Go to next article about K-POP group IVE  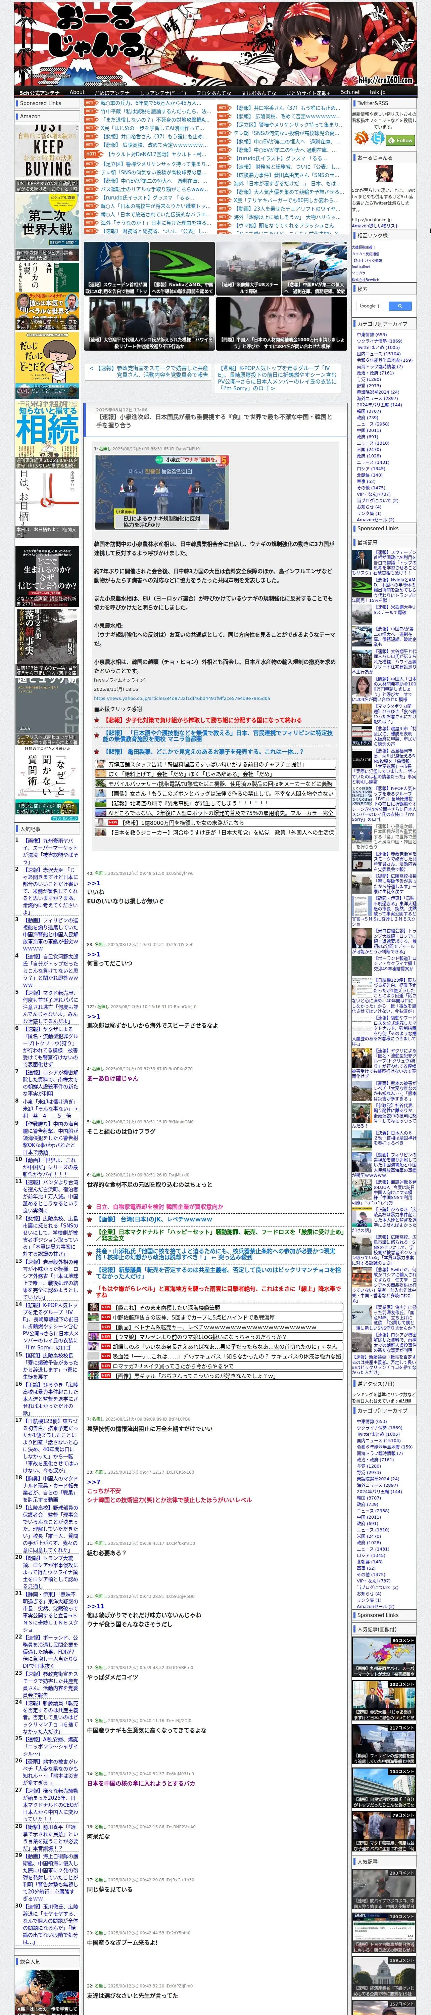[278, 378]
